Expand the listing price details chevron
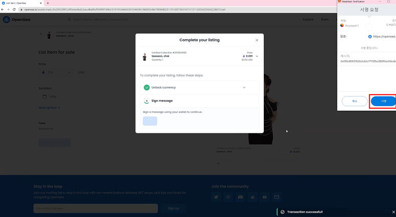Screen dimensions: 396x217 257,56
